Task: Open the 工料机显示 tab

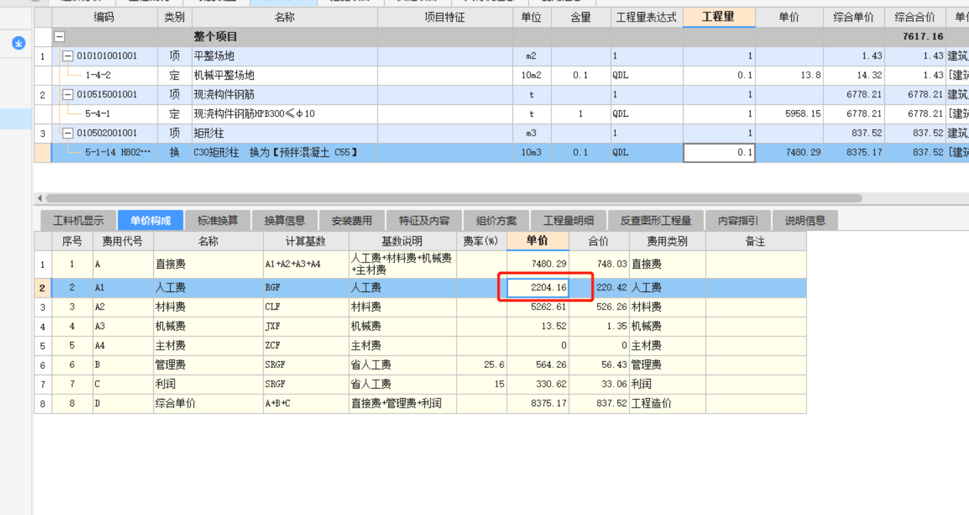Action: coord(79,220)
